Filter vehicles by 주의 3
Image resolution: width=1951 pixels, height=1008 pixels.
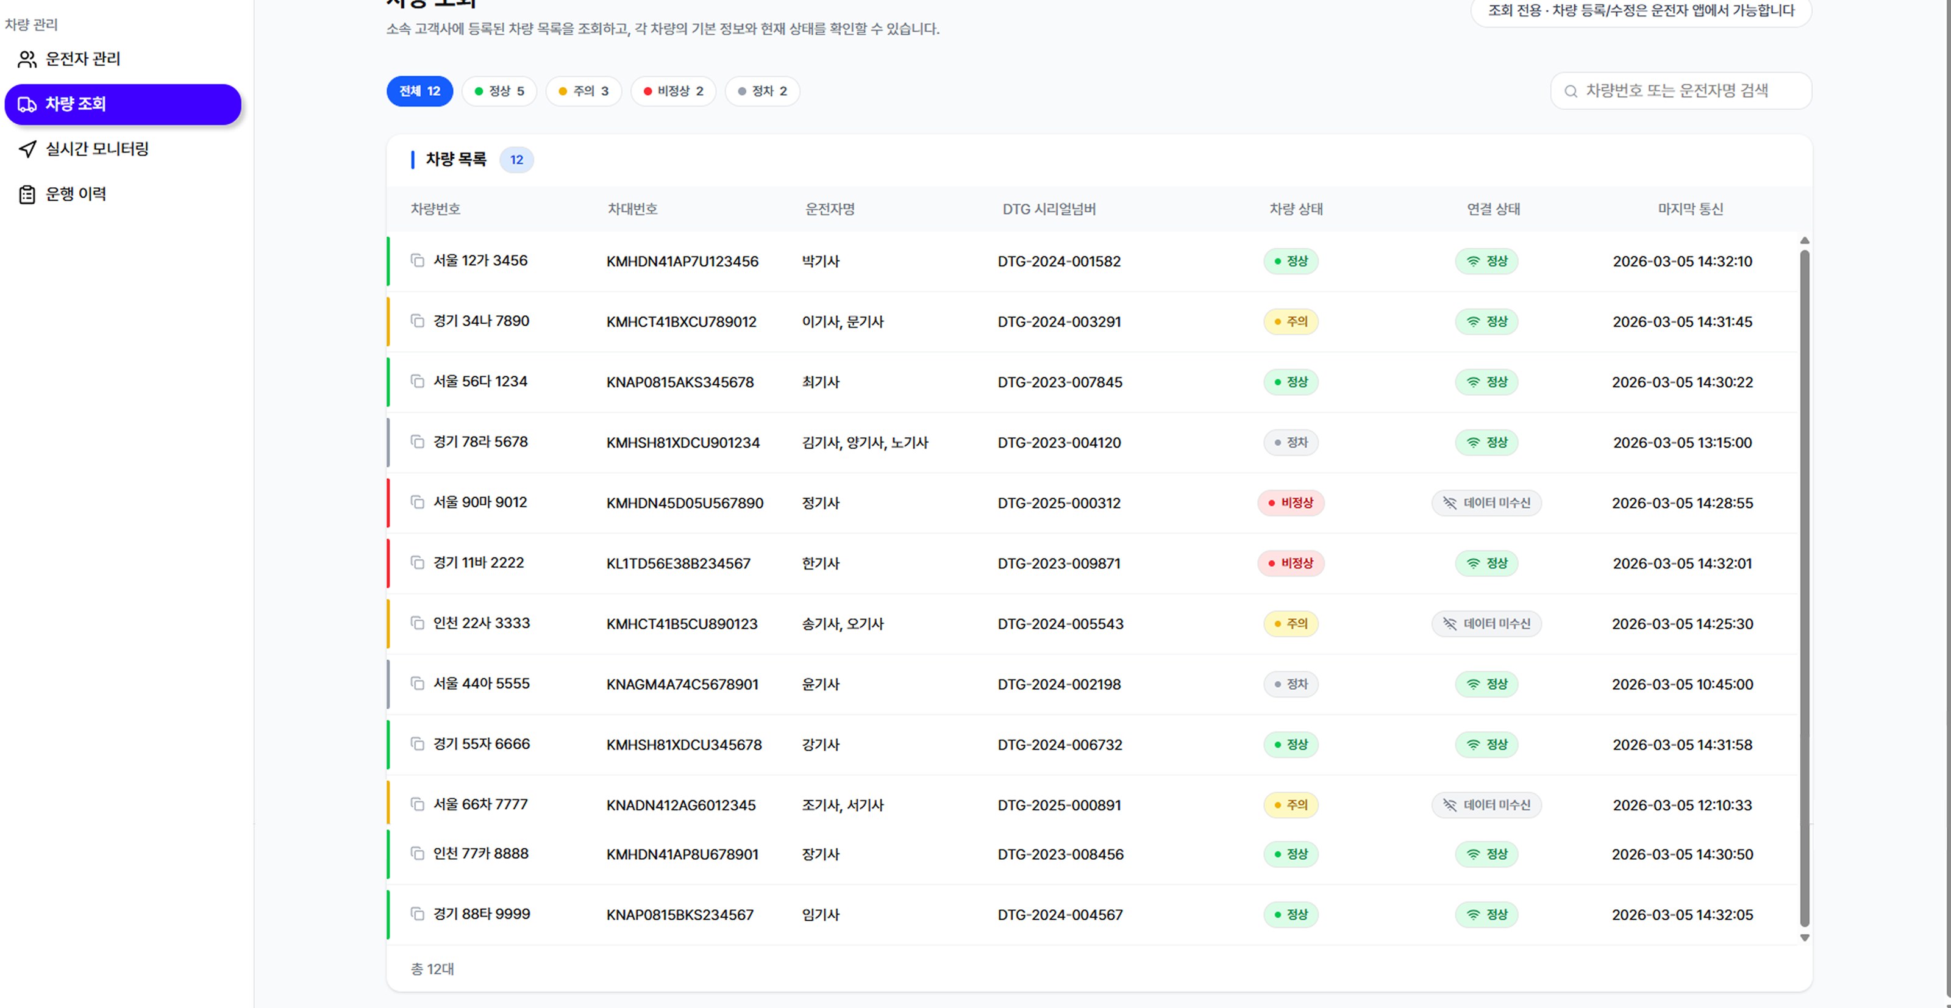(583, 91)
